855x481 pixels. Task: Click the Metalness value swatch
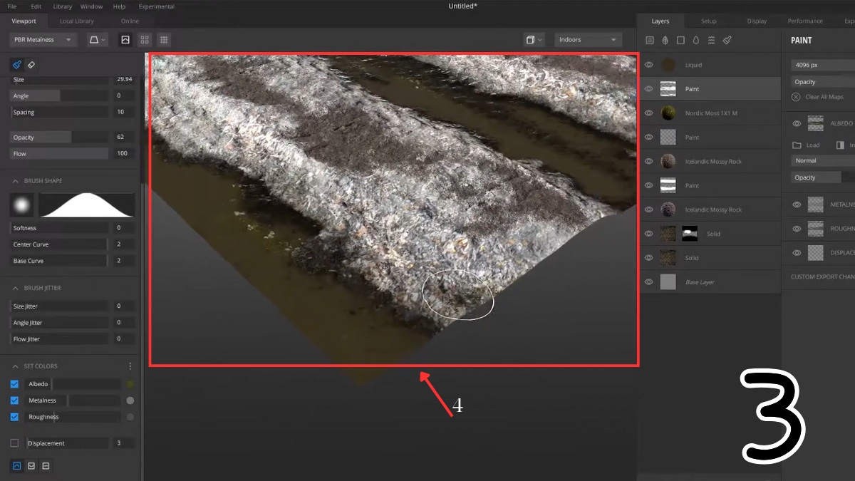point(130,400)
